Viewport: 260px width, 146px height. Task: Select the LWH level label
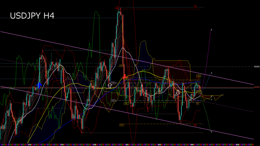point(122,65)
